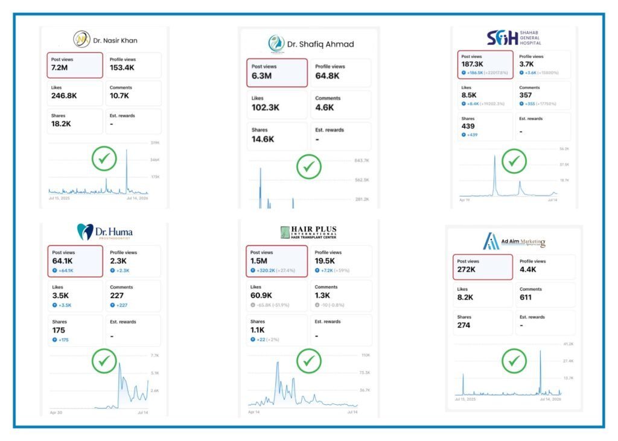Click the Dr. Huma tooth logo
This screenshot has width=618, height=441.
pos(84,232)
